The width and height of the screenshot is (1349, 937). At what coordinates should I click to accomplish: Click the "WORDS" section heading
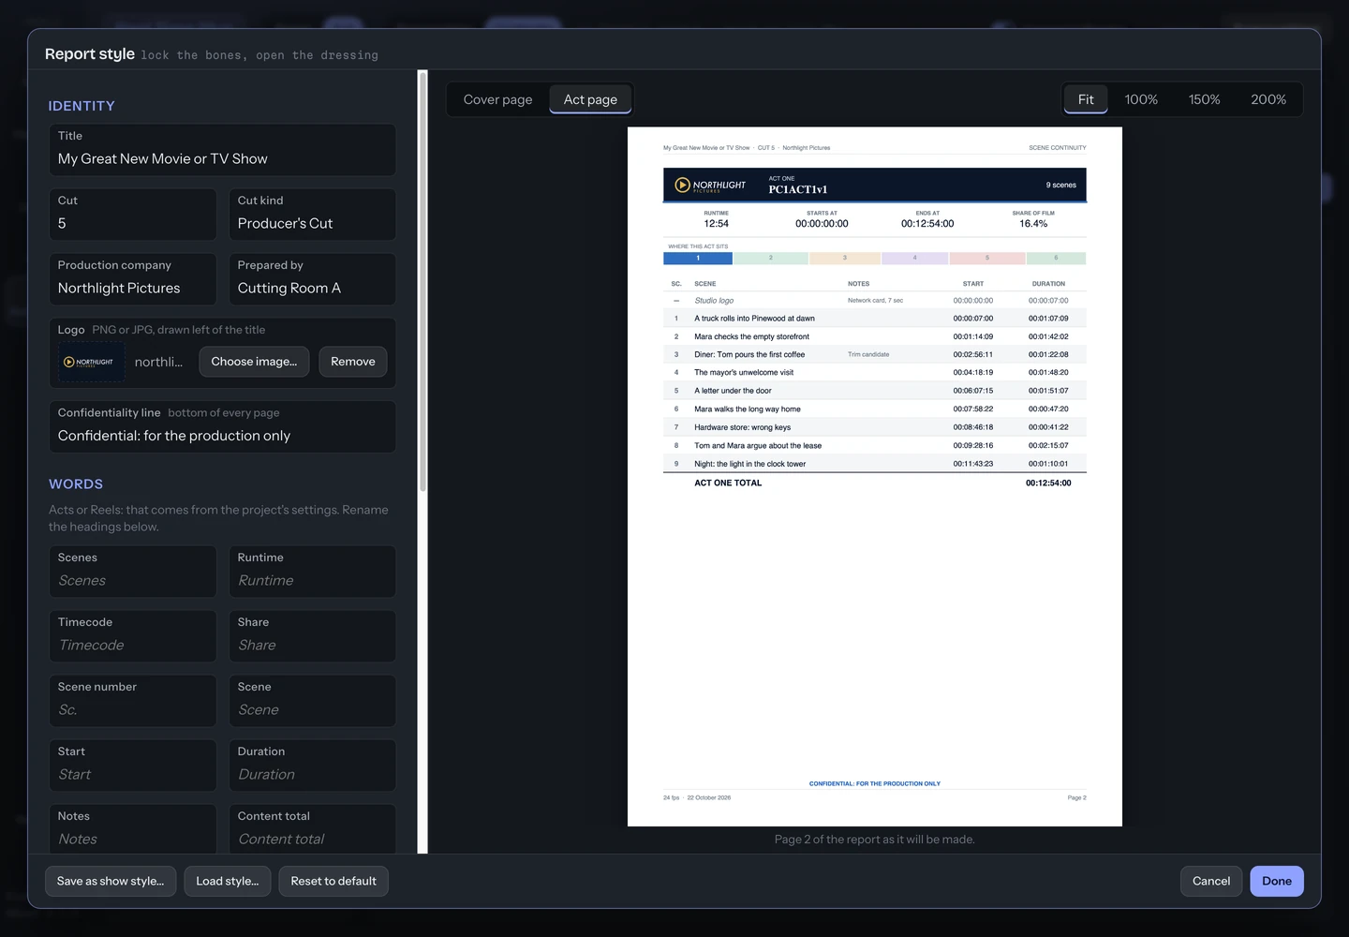coord(76,484)
